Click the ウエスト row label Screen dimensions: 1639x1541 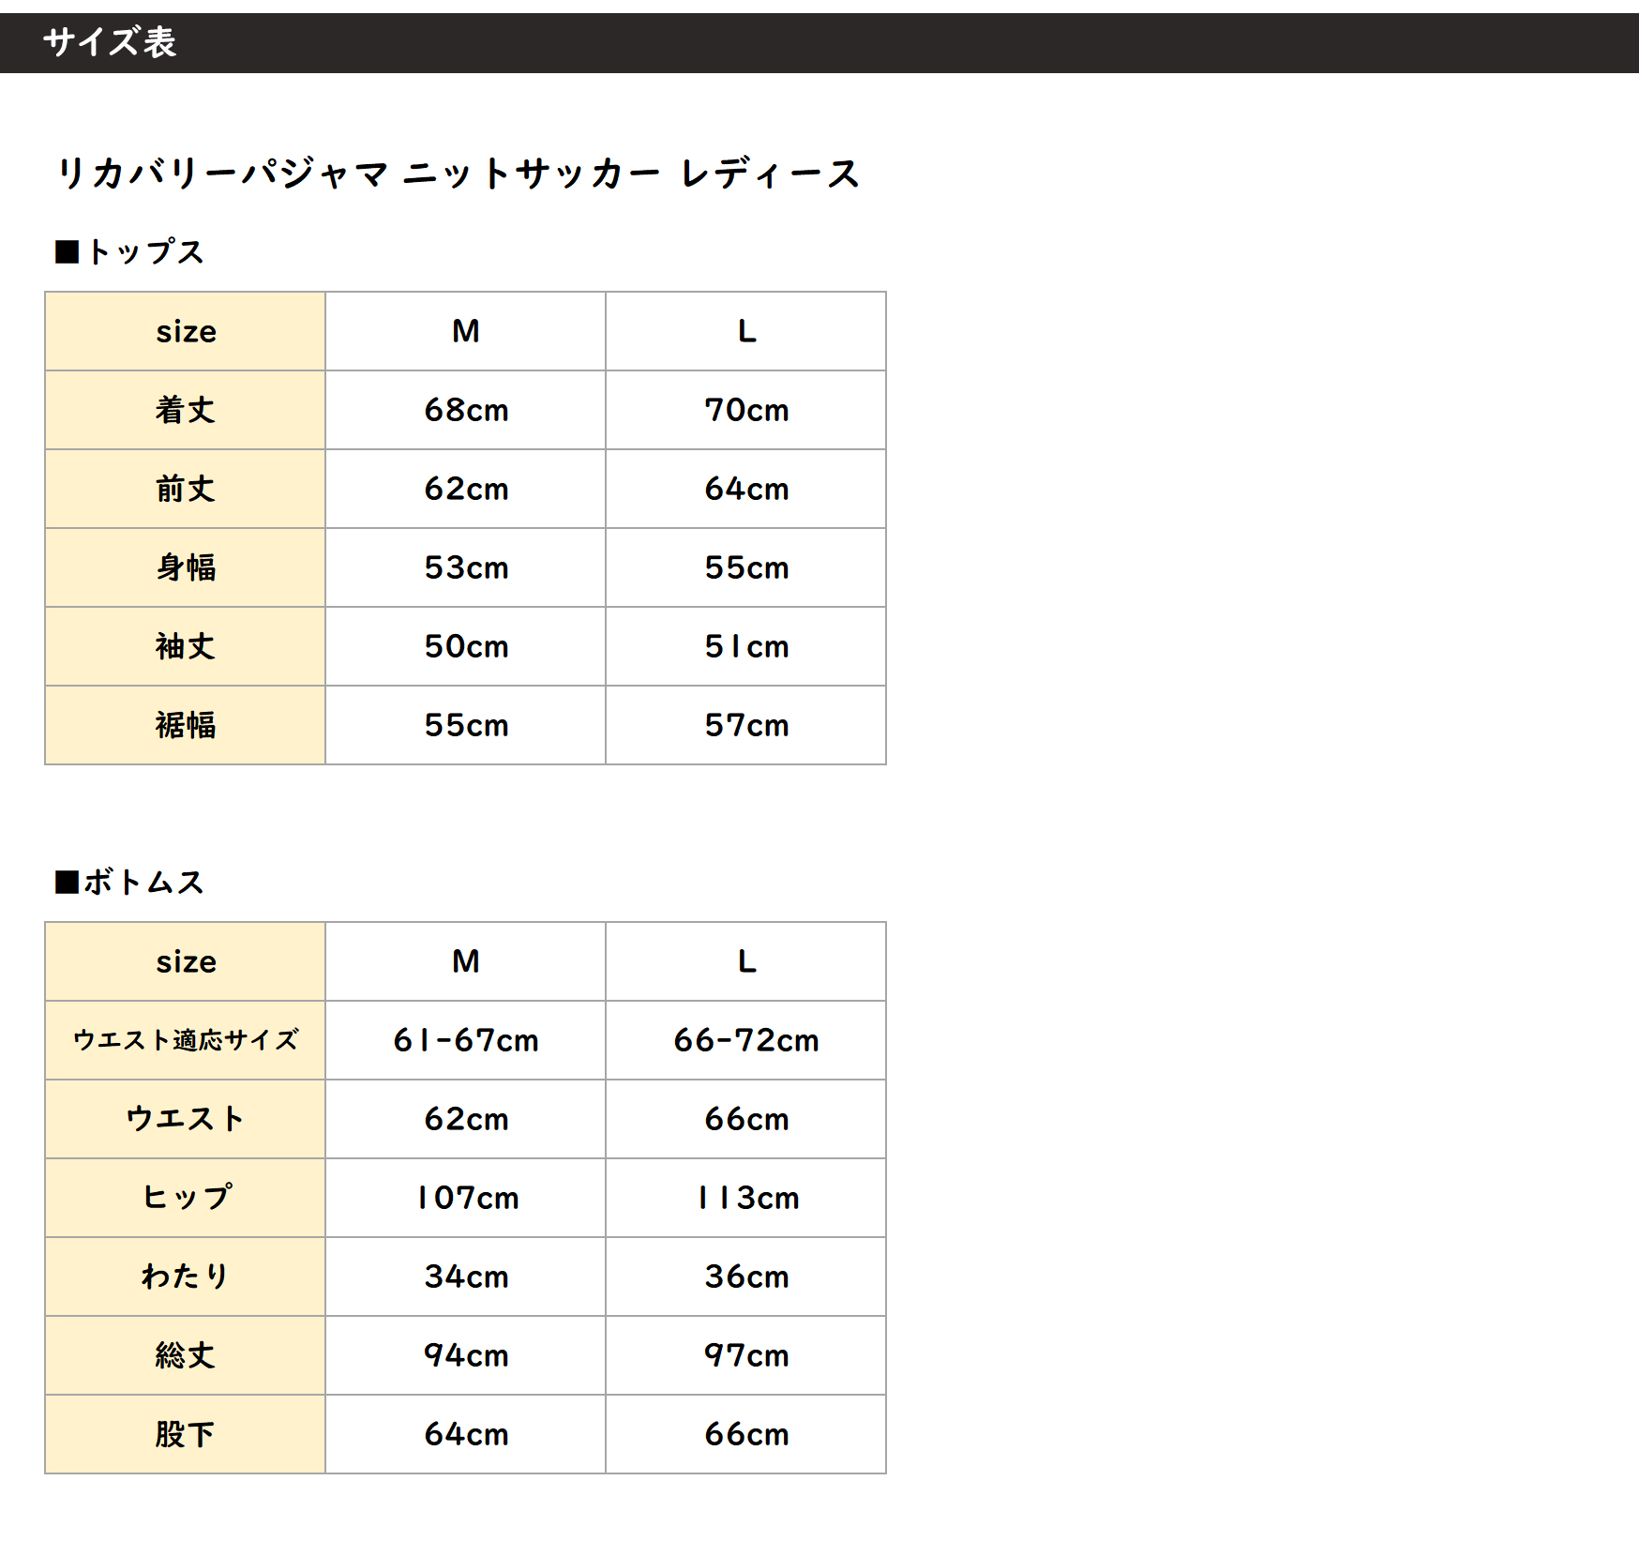[186, 1119]
